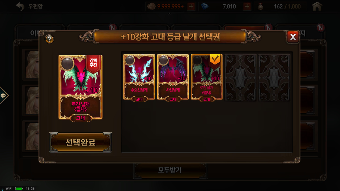This screenshot has height=191, width=340.
Task: Click the recommended 로간 날개 preview card
Action: 80,88
